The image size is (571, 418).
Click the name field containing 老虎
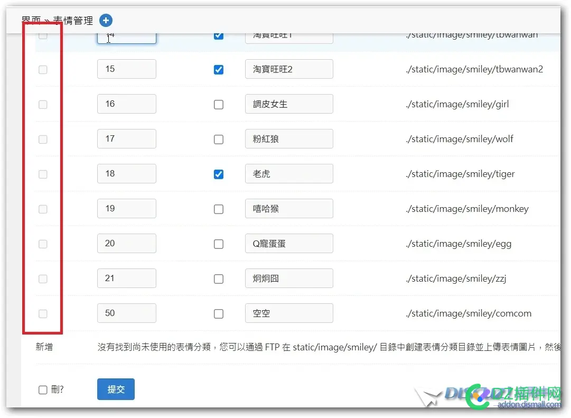point(289,174)
